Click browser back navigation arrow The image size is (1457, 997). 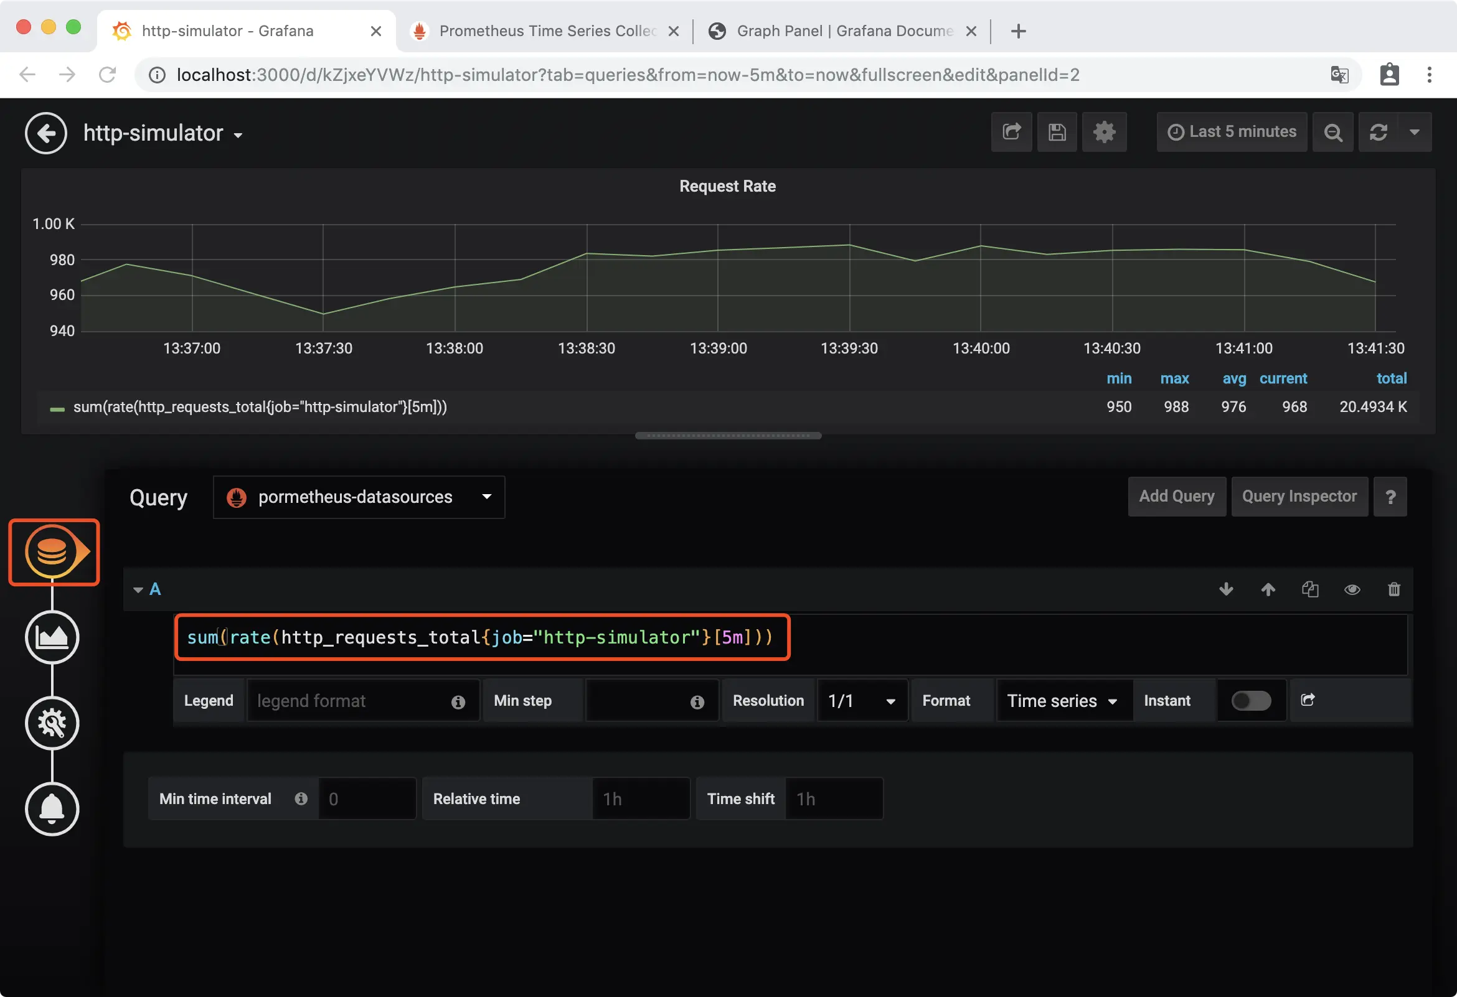27,75
